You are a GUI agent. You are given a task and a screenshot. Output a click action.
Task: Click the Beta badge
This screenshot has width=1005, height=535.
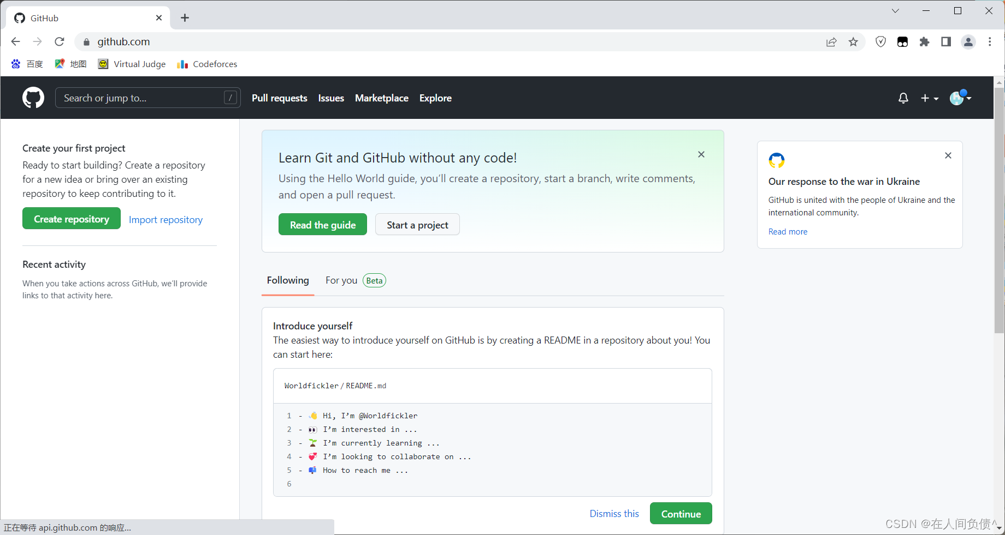pyautogui.click(x=374, y=280)
